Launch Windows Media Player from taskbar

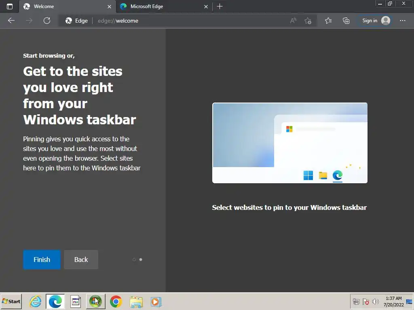point(156,302)
